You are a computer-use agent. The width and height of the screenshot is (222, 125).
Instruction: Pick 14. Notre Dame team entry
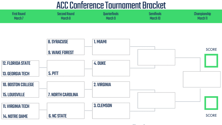click(15, 116)
